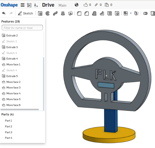Select the Rib tool
The height and width of the screenshot is (148, 155).
pos(102,13)
